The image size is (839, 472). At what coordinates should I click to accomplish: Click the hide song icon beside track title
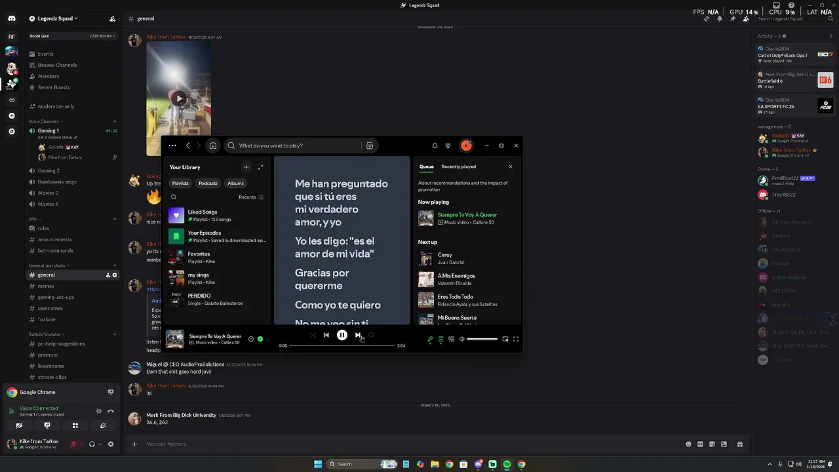tap(250, 339)
